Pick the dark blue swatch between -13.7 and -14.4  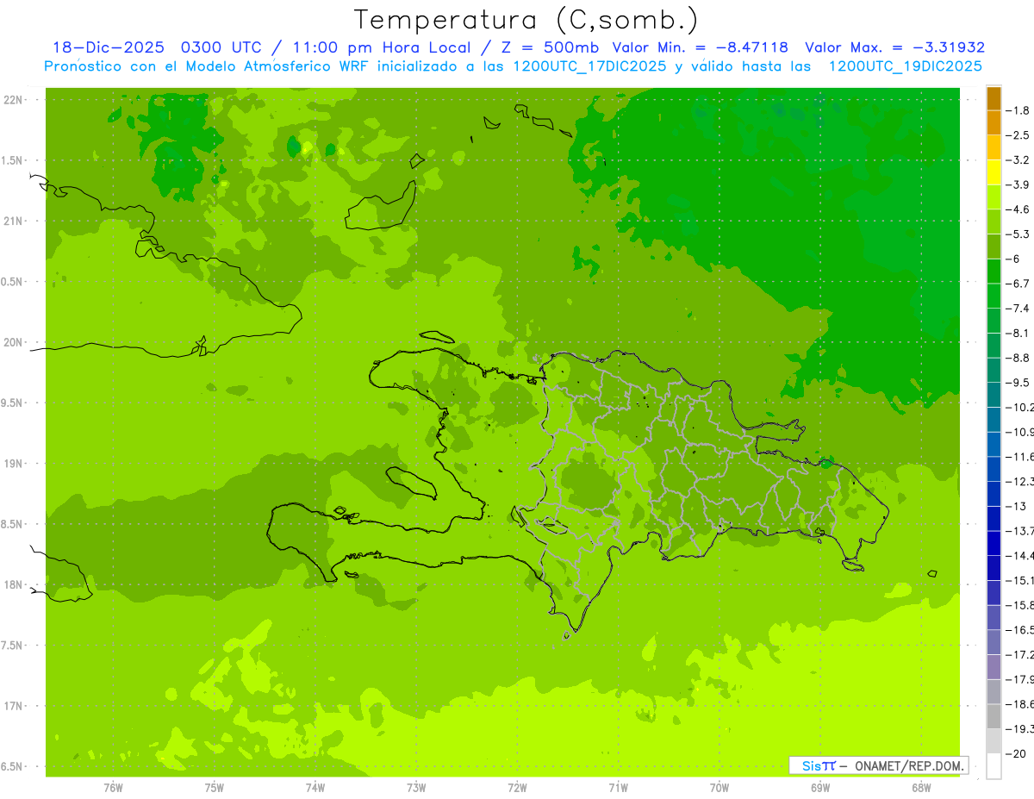994,543
